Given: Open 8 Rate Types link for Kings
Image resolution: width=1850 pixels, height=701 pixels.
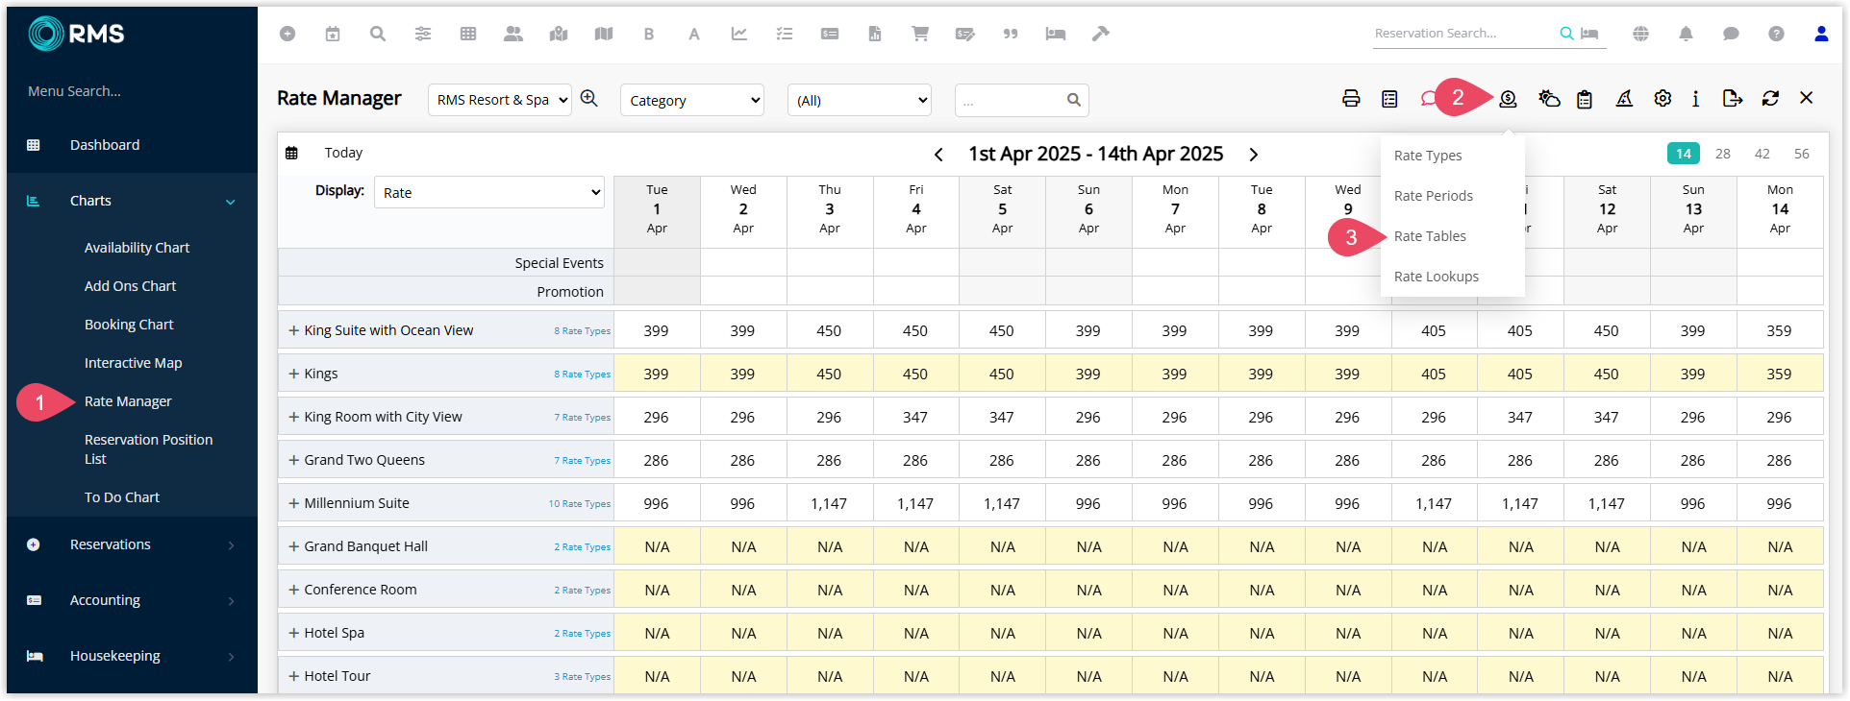Looking at the screenshot, I should 582,375.
